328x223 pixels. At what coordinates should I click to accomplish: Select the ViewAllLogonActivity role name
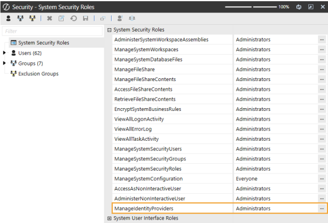(x=139, y=119)
